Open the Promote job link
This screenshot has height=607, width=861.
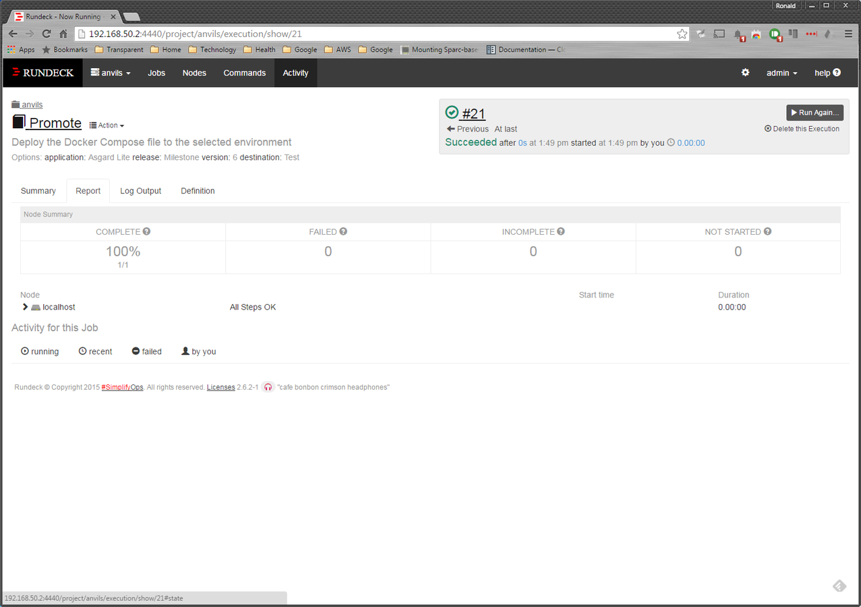[x=47, y=123]
